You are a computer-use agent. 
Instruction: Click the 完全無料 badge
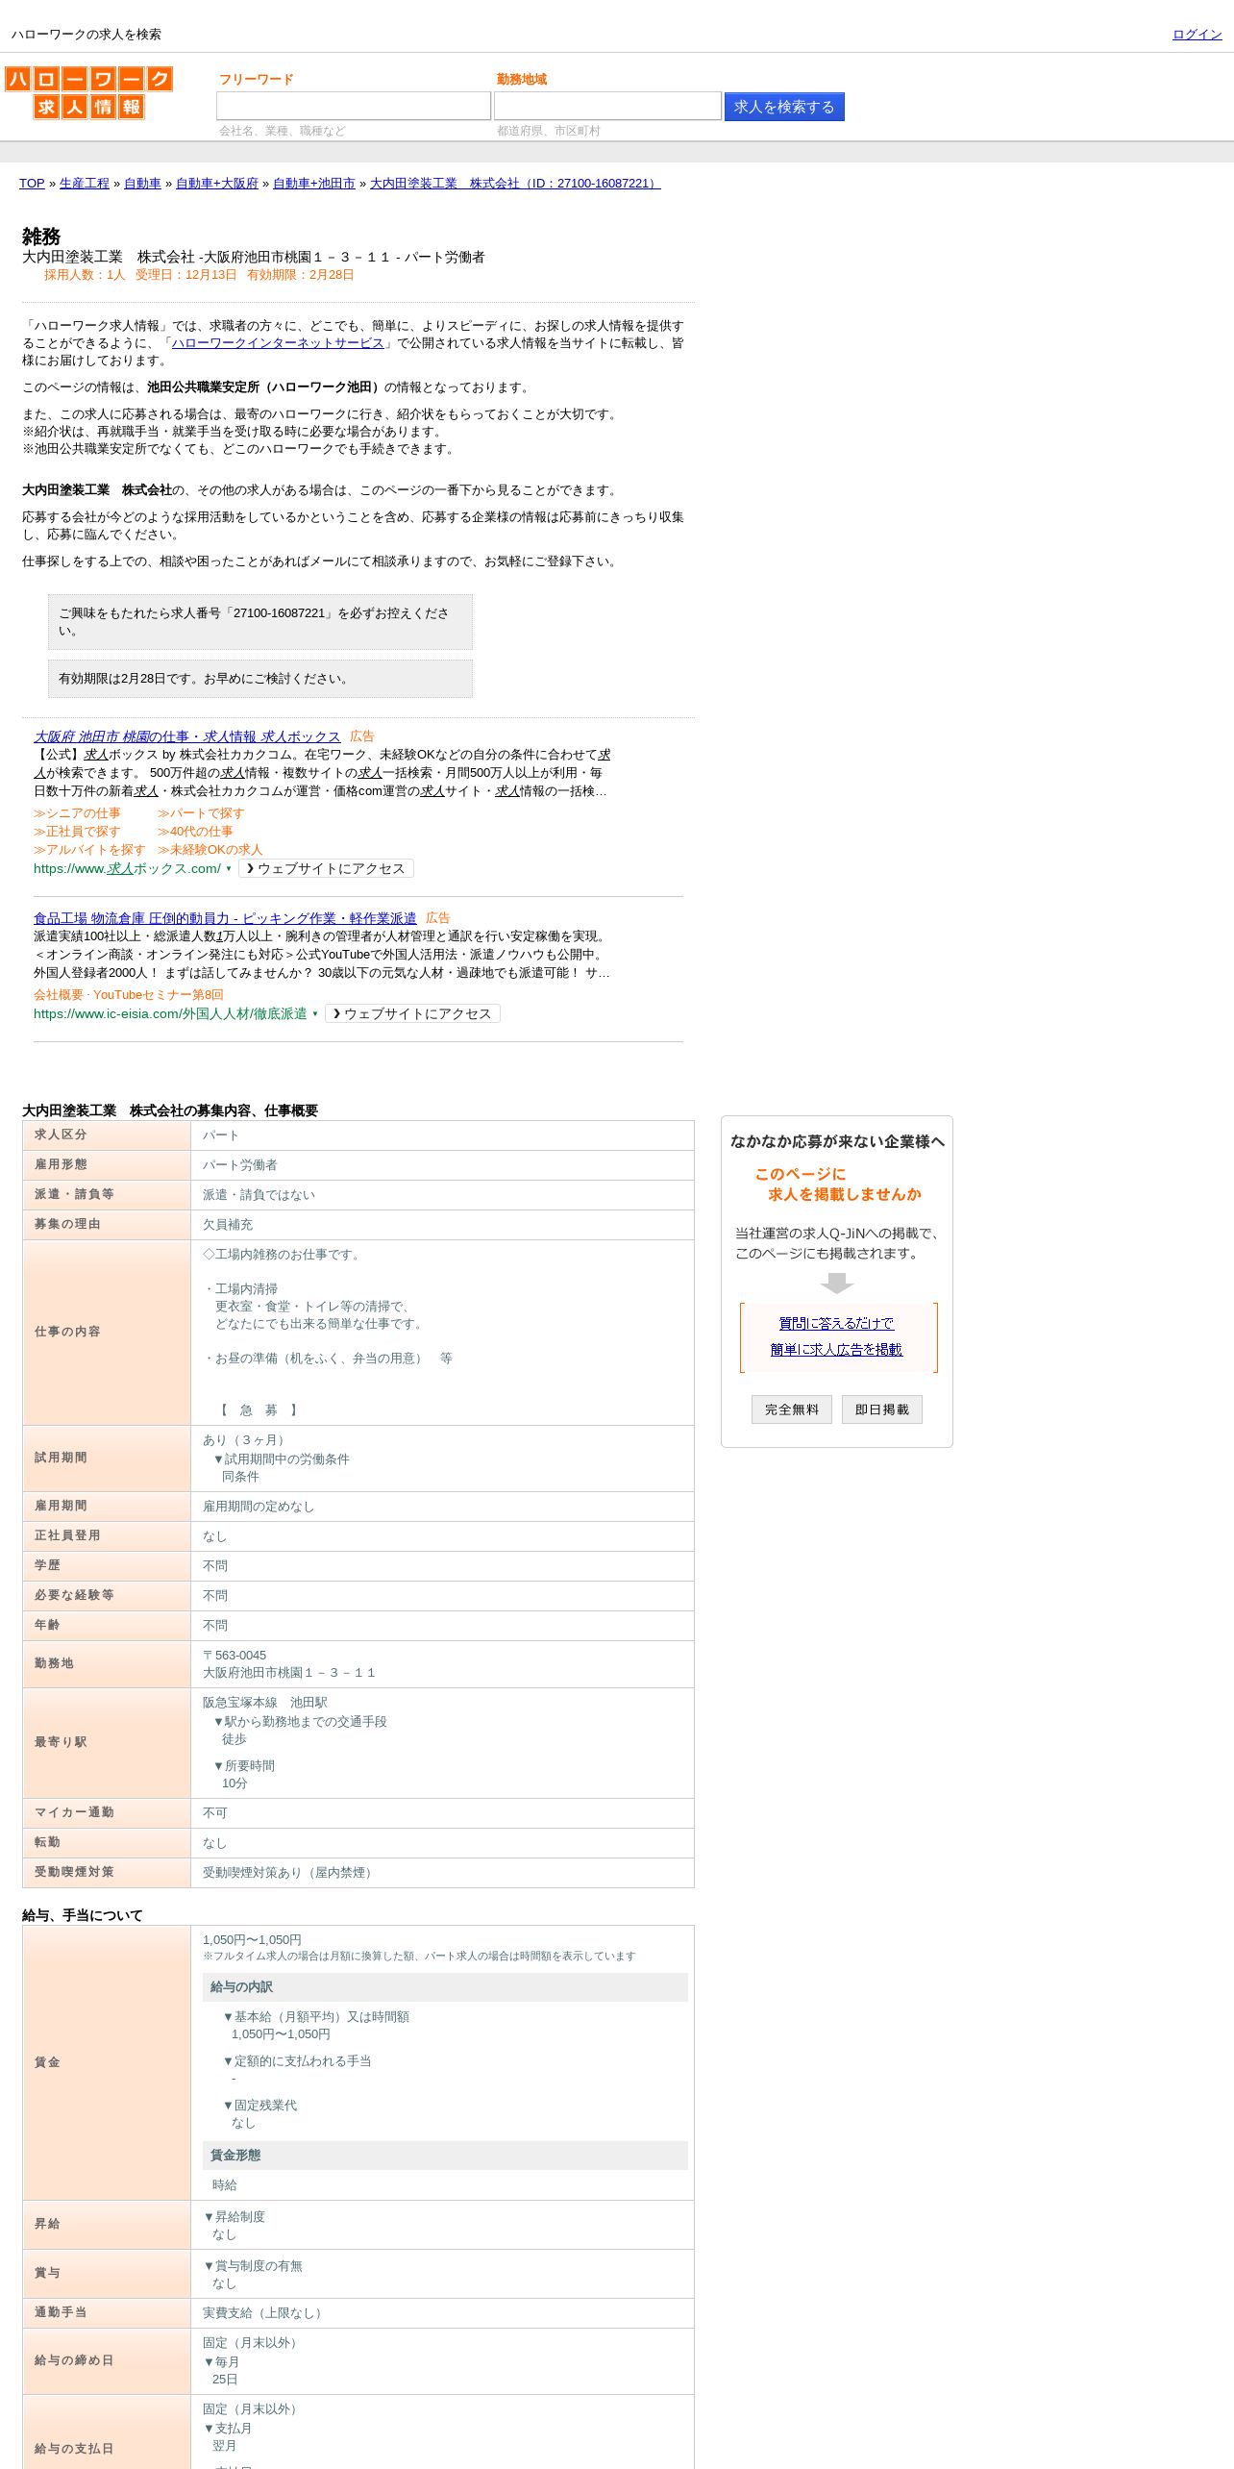[792, 1409]
